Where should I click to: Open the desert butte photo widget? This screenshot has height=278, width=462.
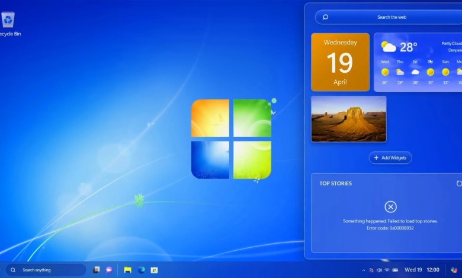pos(349,119)
